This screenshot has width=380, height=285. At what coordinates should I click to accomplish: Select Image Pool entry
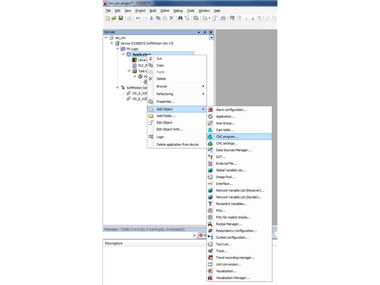tap(239, 177)
